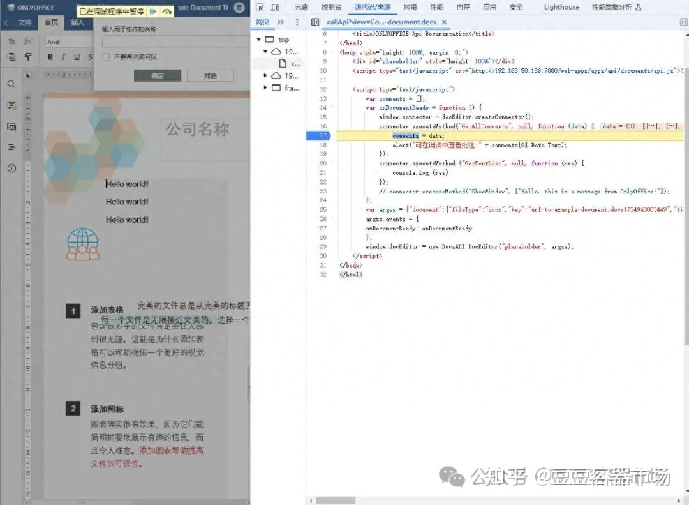The image size is (689, 505).
Task: Apply bold formatting in the toolbar
Action: (x=50, y=57)
